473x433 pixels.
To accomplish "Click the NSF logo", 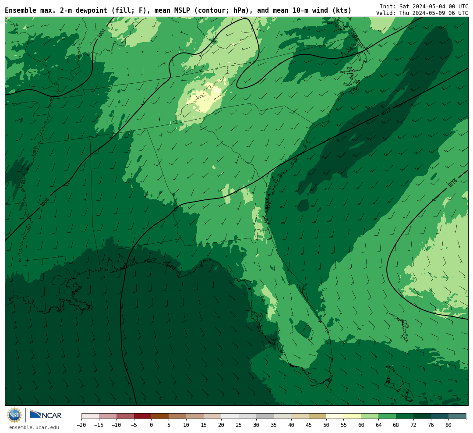I will [x=14, y=415].
